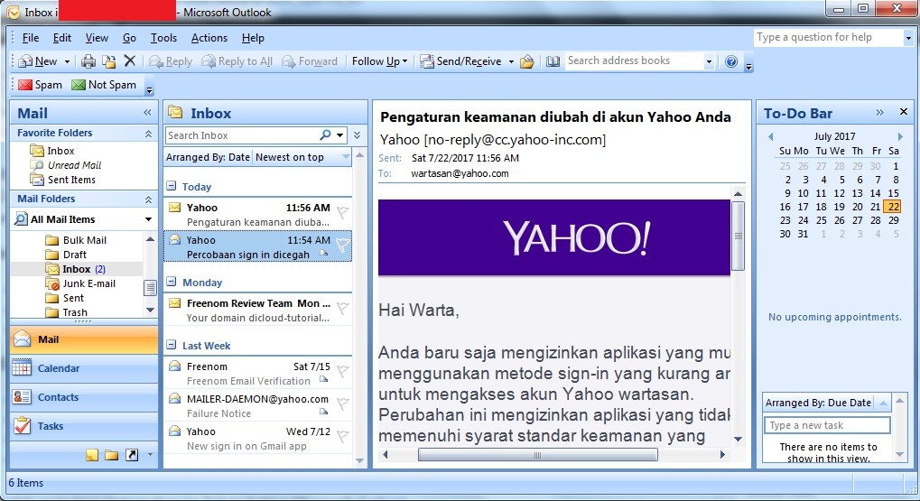The width and height of the screenshot is (920, 501).
Task: Open the Address Book icon
Action: [553, 61]
